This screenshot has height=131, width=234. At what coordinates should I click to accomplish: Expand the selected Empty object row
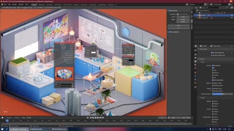(x=197, y=15)
